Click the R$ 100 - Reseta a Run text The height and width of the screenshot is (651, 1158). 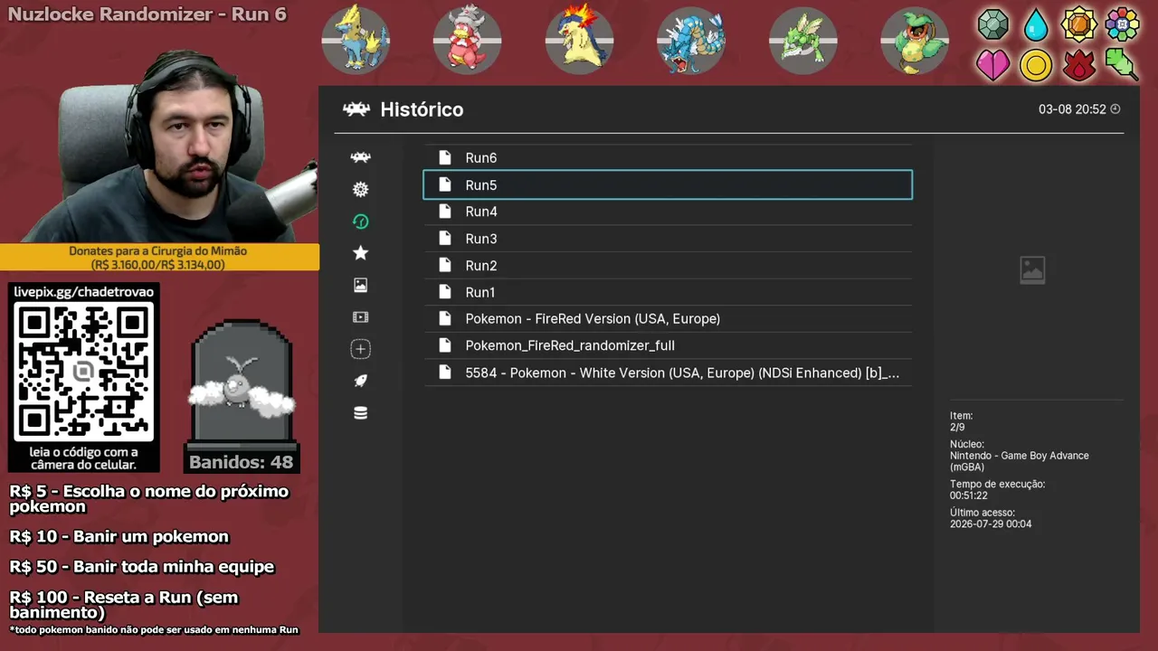click(125, 605)
